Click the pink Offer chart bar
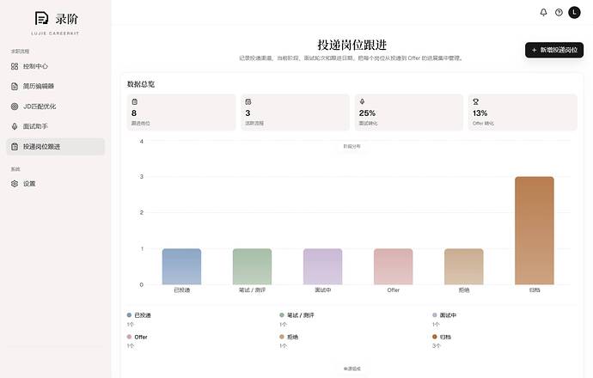Screen dimensions: 593x378 (x=394, y=266)
